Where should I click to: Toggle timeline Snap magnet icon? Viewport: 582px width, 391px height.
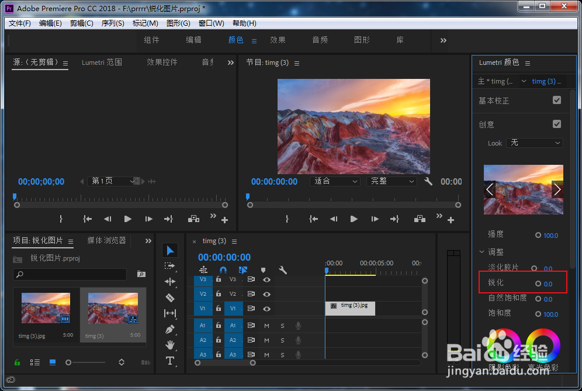point(223,270)
